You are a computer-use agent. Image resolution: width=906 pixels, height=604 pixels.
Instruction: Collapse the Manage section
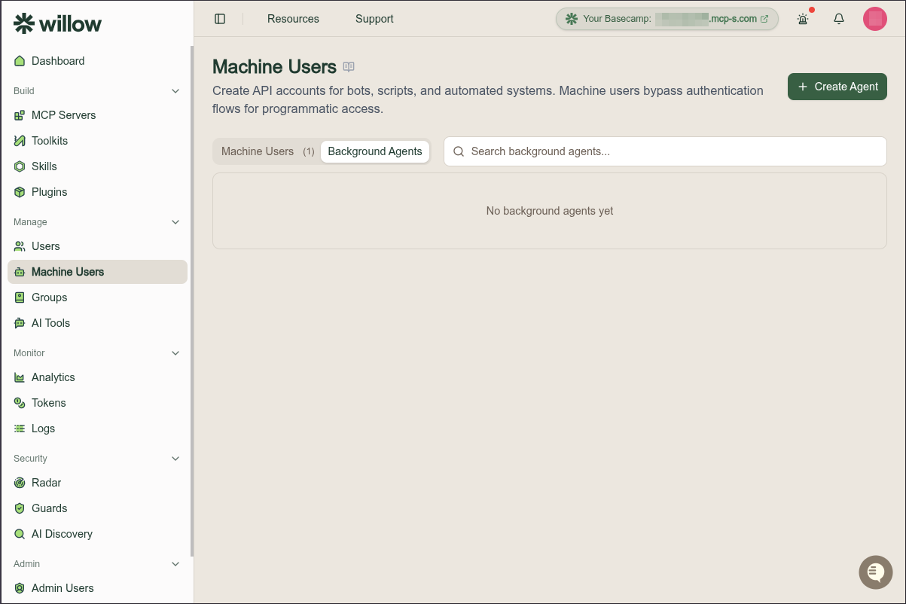click(x=175, y=222)
